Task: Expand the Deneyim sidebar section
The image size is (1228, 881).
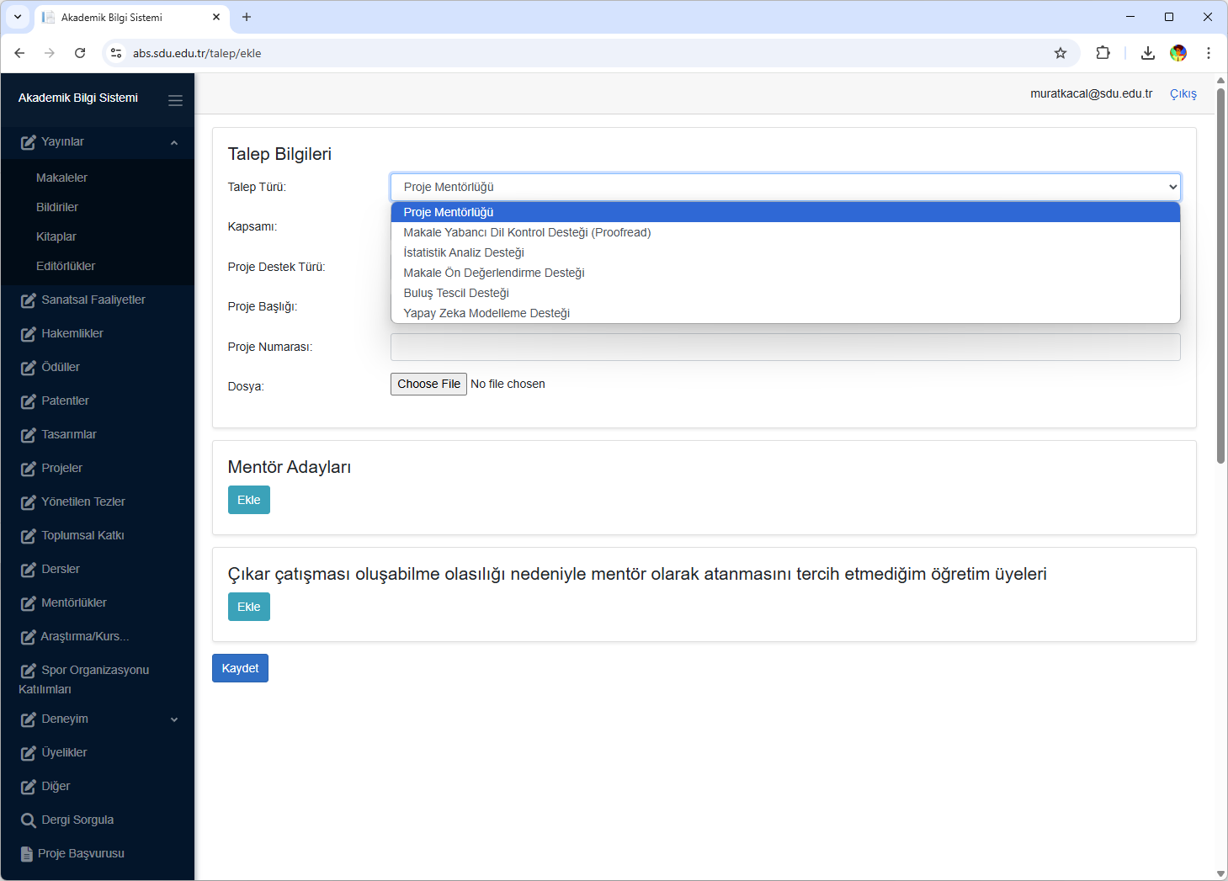Action: (174, 719)
